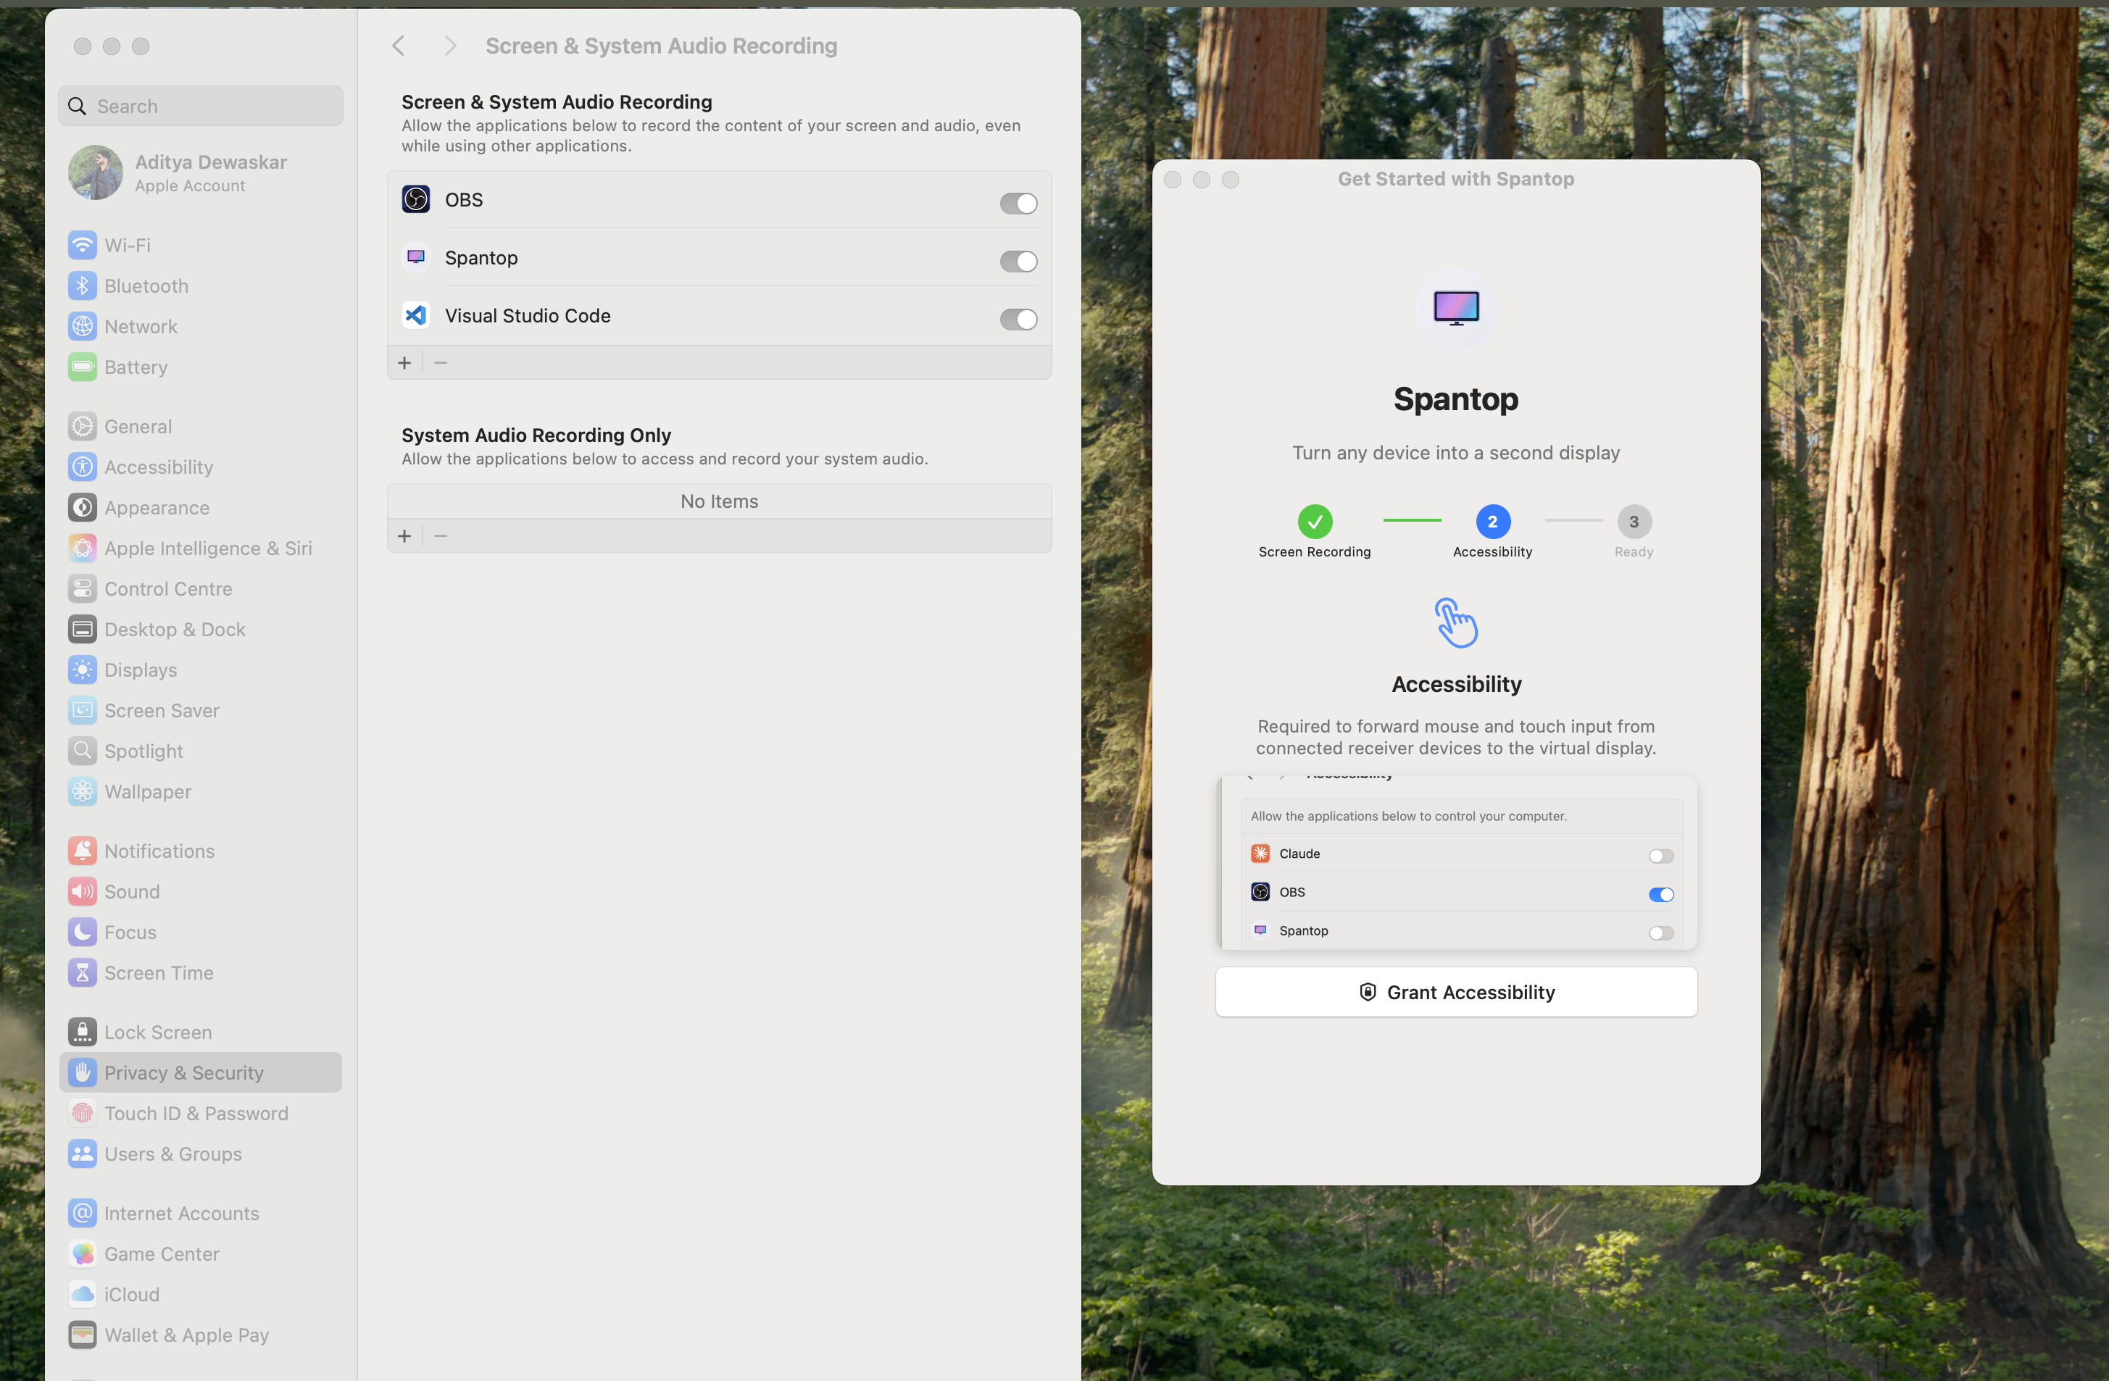The width and height of the screenshot is (2109, 1381).
Task: Remove app from Screen & System Audio list
Action: [441, 363]
